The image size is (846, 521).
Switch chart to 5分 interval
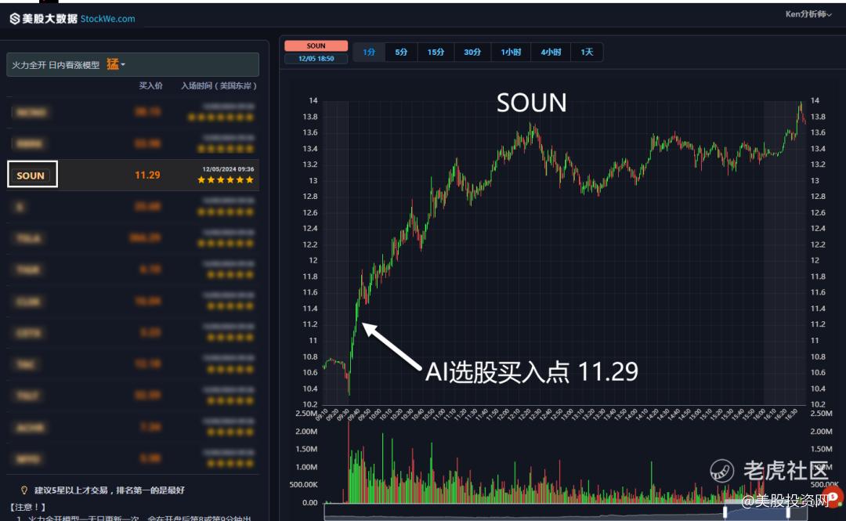click(x=401, y=52)
